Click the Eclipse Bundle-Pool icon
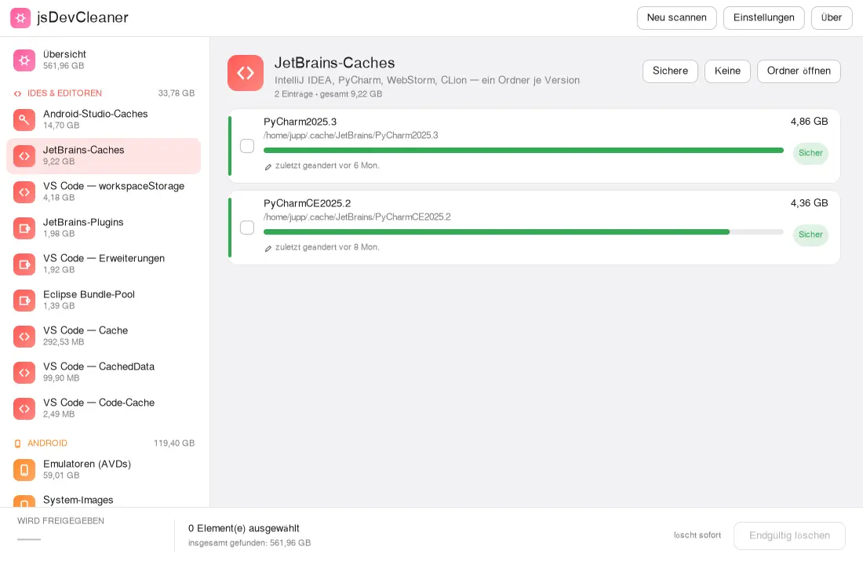Screen dimensions: 863x565 [24, 300]
